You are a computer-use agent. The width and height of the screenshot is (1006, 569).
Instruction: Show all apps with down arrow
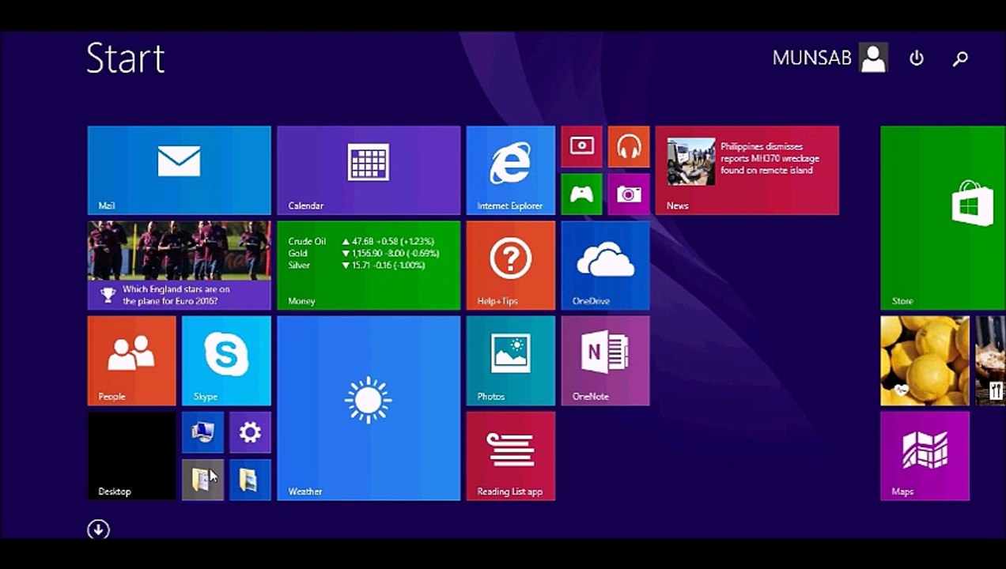pos(98,529)
